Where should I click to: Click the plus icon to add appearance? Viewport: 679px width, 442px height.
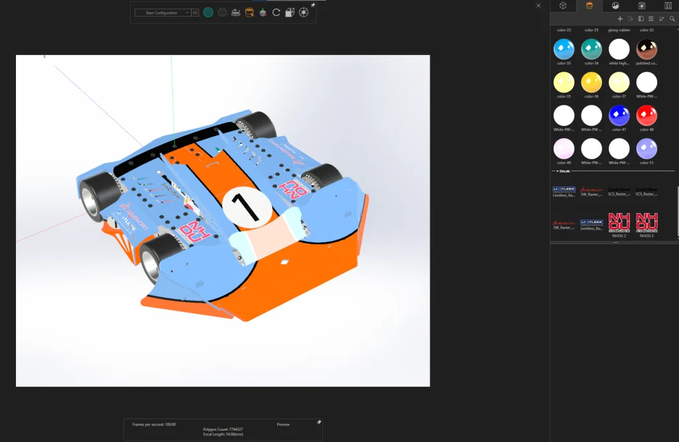[x=620, y=19]
